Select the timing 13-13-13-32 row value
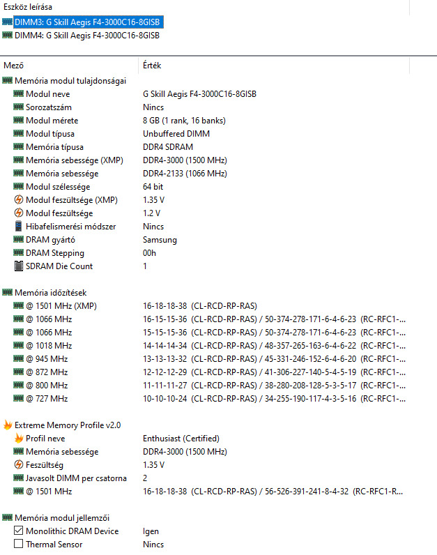The height and width of the screenshot is (555, 437). click(x=274, y=358)
